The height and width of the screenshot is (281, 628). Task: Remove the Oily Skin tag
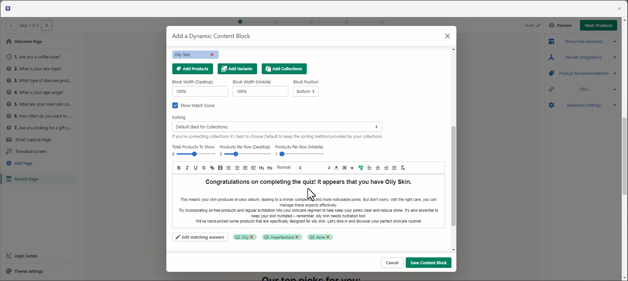tap(212, 54)
